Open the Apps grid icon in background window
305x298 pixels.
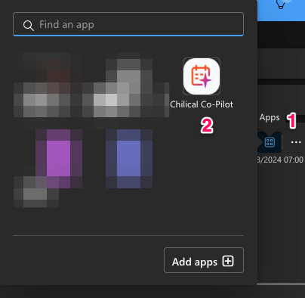[270, 142]
